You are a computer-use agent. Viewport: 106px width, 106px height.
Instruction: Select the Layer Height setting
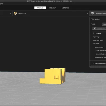(x=97, y=37)
